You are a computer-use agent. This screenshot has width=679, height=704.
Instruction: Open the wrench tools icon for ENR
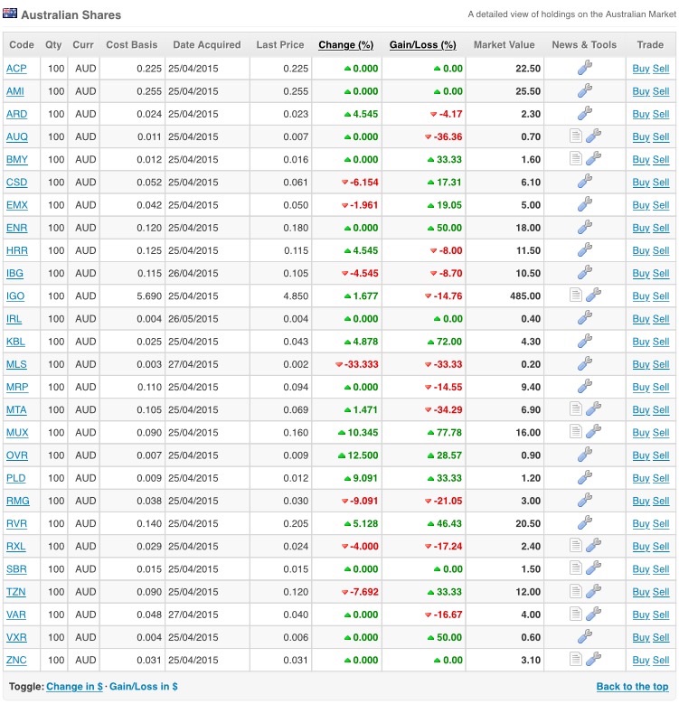coord(584,227)
